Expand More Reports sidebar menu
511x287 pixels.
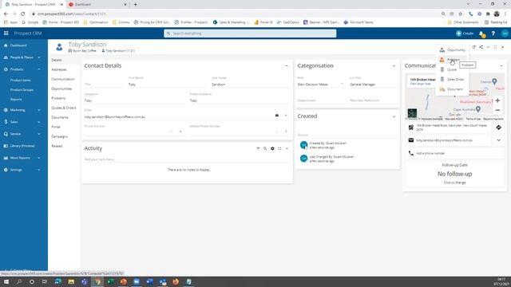coord(22,158)
